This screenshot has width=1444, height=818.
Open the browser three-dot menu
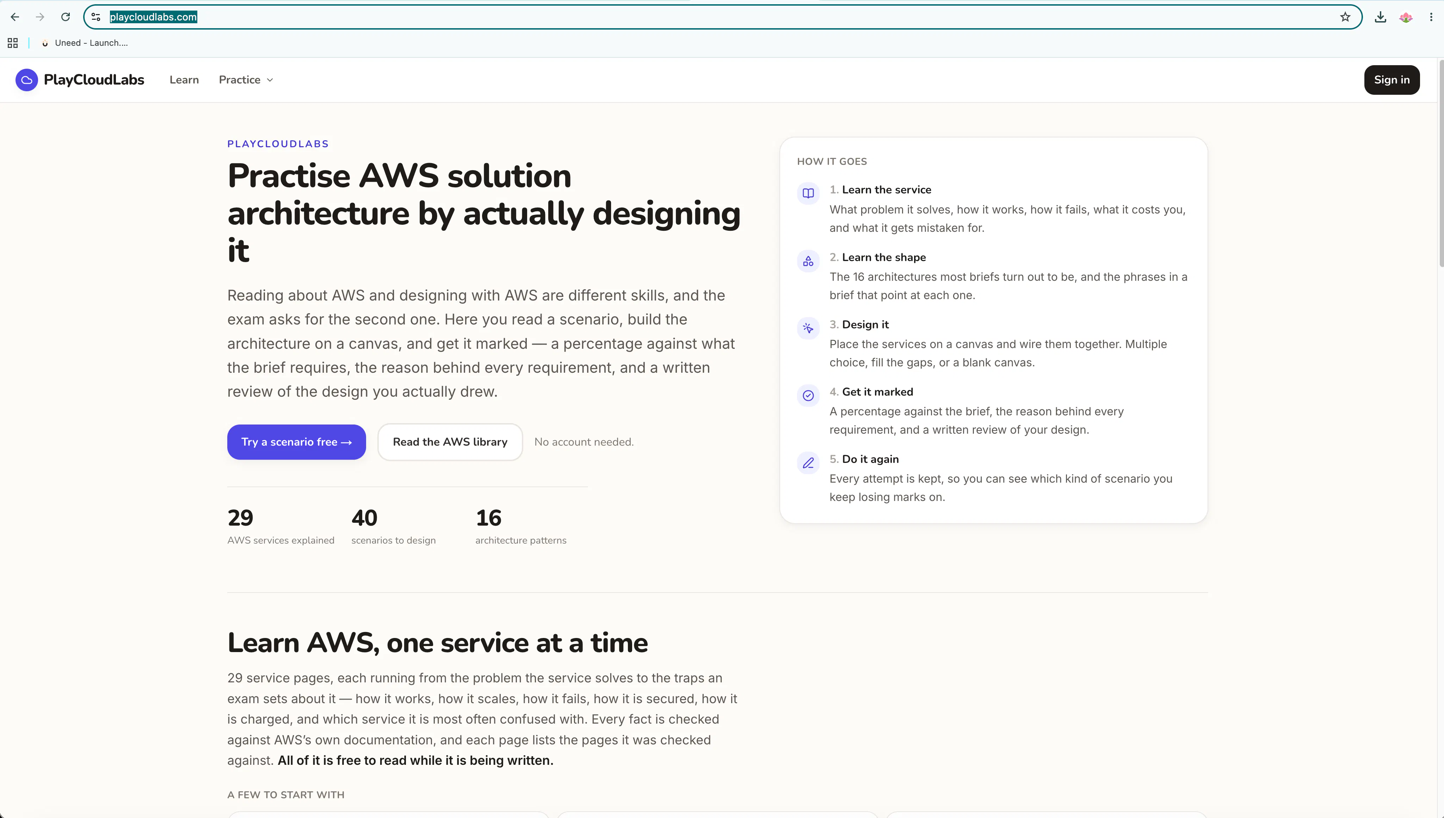tap(1431, 17)
